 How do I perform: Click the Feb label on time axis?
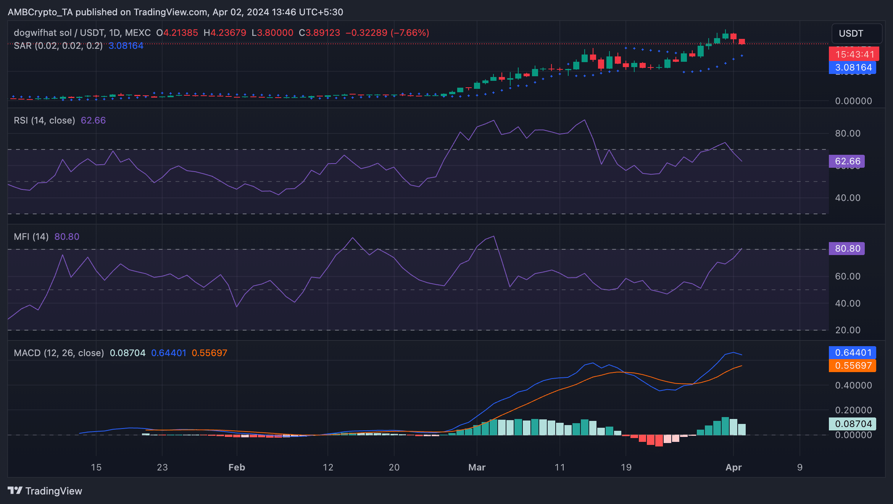[237, 467]
